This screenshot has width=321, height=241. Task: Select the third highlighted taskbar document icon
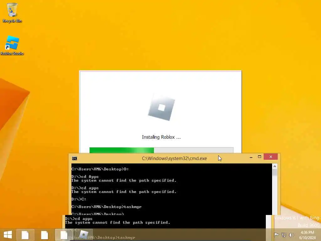(64, 235)
